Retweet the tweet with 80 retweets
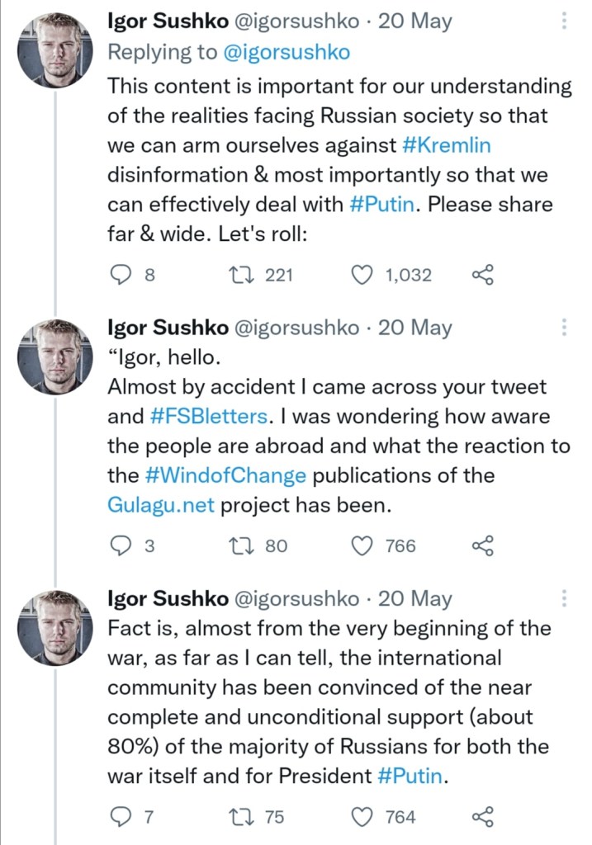Image resolution: width=592 pixels, height=845 pixels. tap(246, 546)
